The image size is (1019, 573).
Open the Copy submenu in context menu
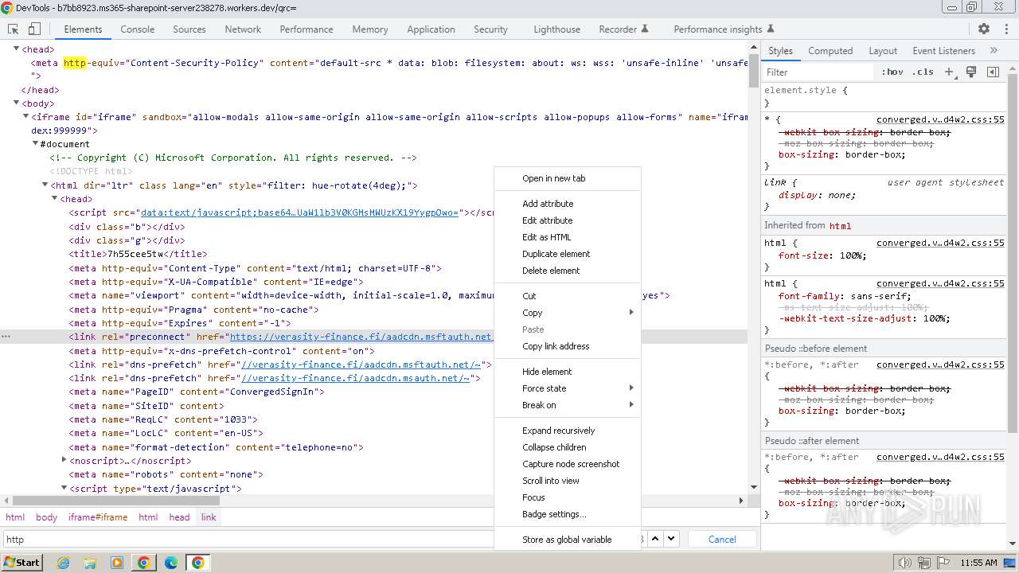click(x=567, y=313)
